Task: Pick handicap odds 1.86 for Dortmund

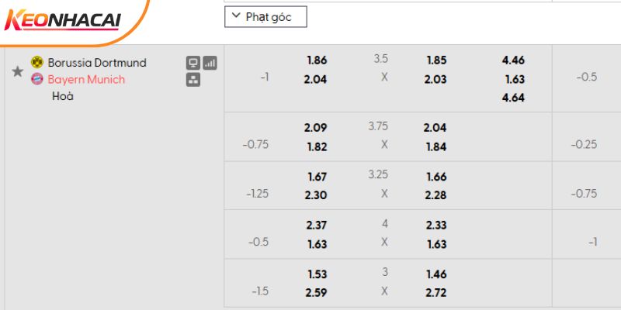Action: [316, 59]
